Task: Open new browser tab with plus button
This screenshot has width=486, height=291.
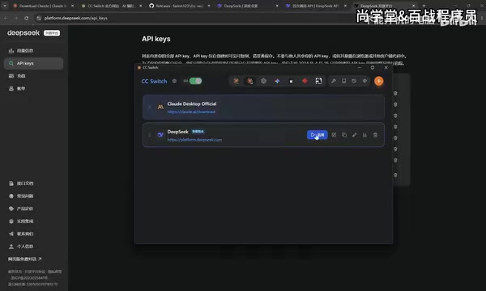Action: point(424,6)
